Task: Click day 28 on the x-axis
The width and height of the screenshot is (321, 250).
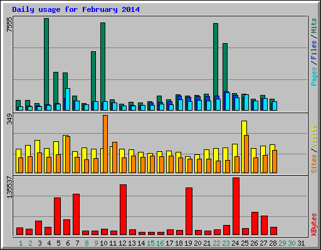Action: [273, 243]
